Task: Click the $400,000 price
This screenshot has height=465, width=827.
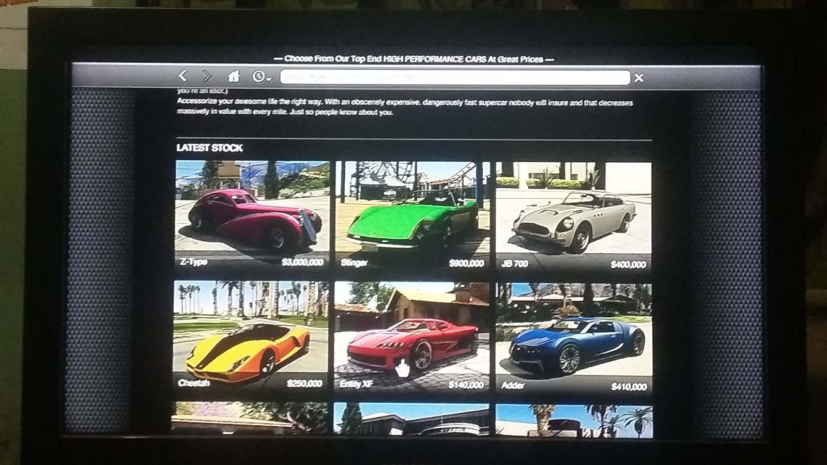Action: point(628,265)
